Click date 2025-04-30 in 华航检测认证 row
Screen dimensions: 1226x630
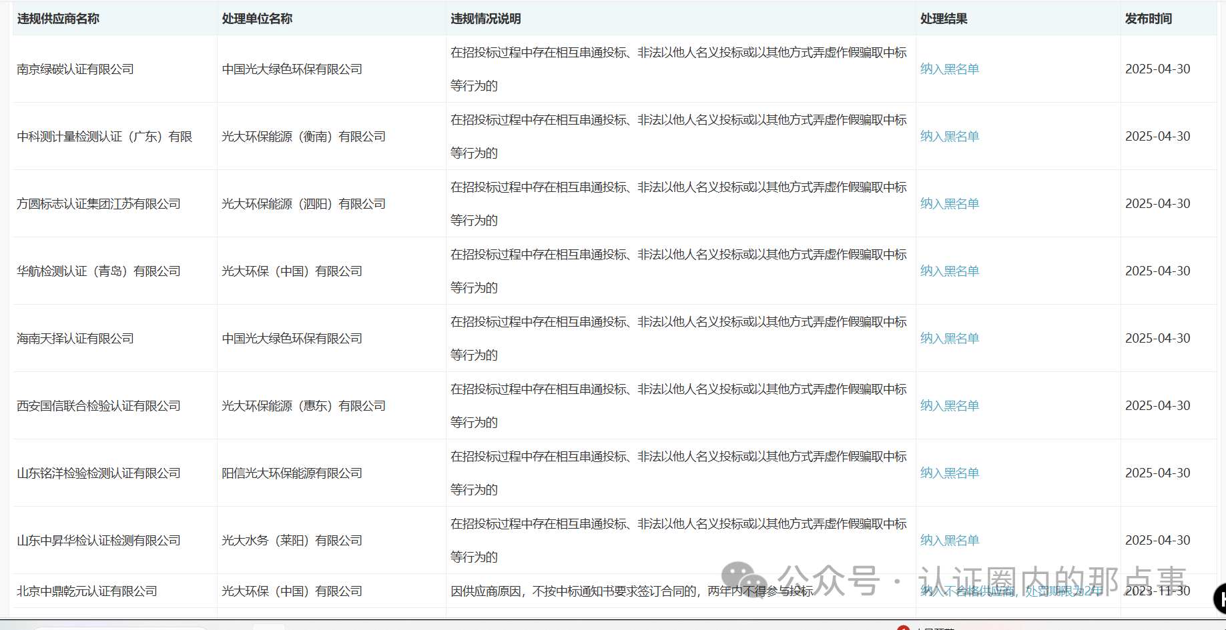(1158, 271)
